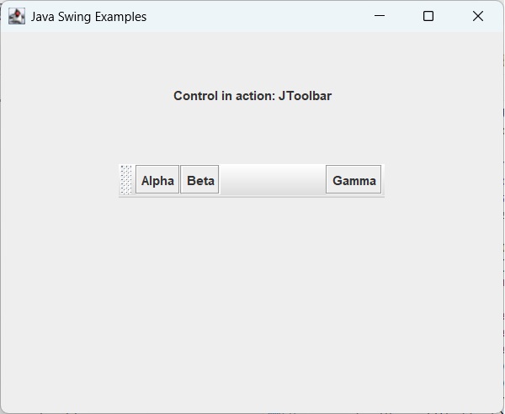The image size is (505, 414).
Task: Click the empty toolbar gap between Beta and Gamma
Action: tap(272, 180)
